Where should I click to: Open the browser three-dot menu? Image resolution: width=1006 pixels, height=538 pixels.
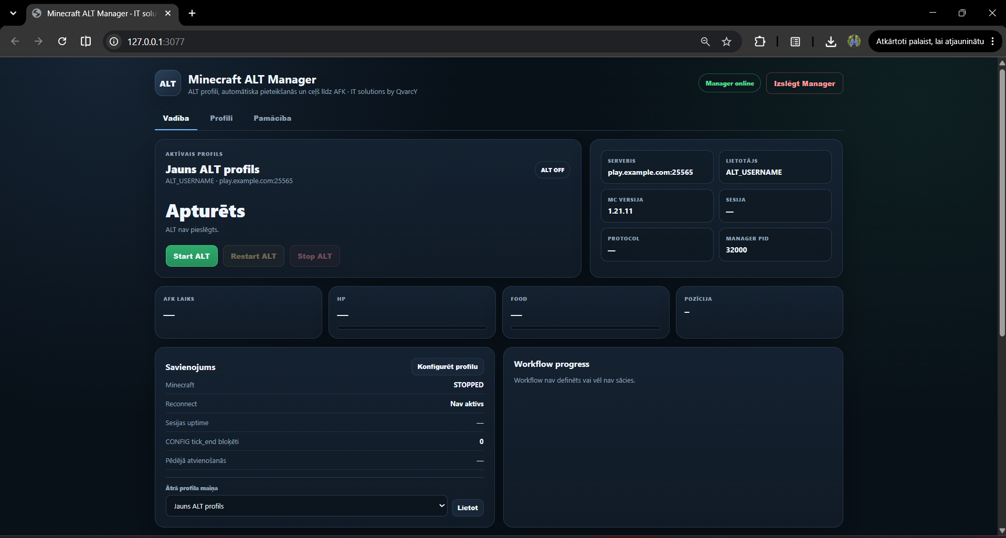point(992,41)
